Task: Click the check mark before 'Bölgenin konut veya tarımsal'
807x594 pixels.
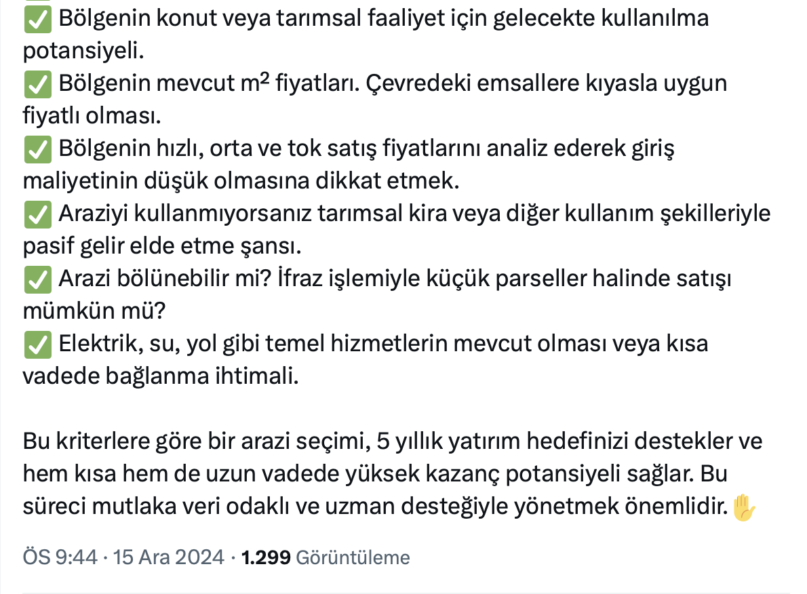Action: [x=38, y=18]
